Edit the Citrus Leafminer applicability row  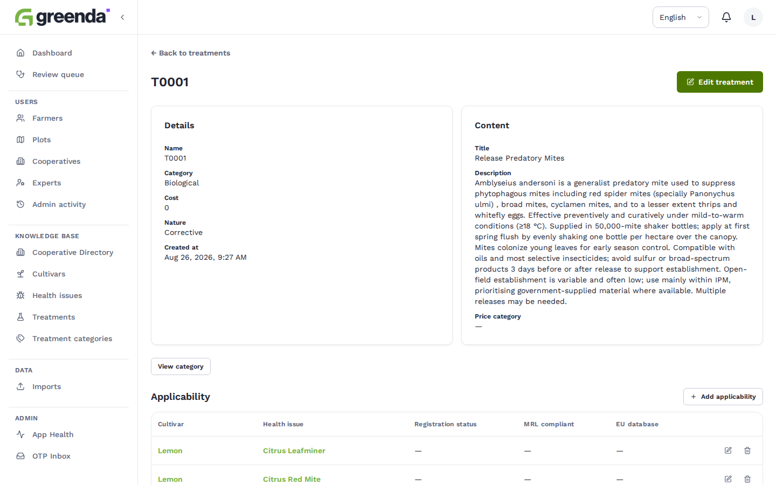tap(728, 451)
